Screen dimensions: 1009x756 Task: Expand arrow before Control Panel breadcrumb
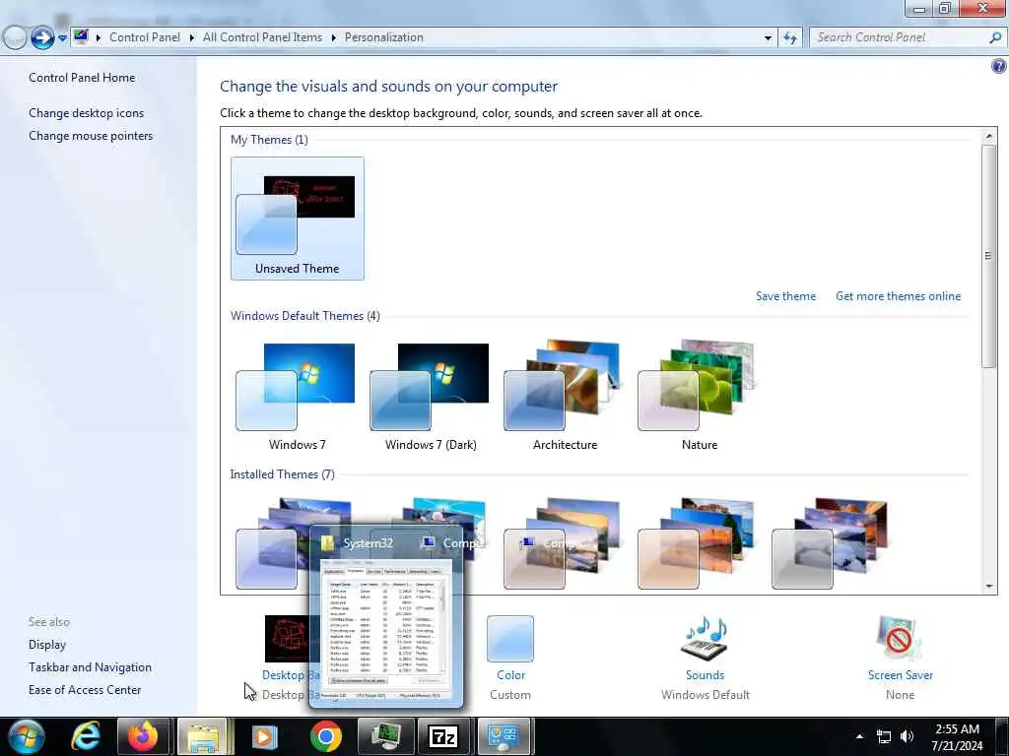point(99,37)
